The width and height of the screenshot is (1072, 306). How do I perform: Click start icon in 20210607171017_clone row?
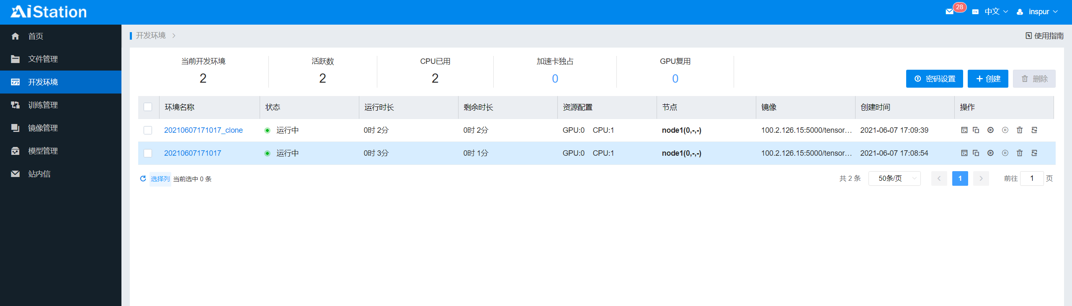pos(990,130)
